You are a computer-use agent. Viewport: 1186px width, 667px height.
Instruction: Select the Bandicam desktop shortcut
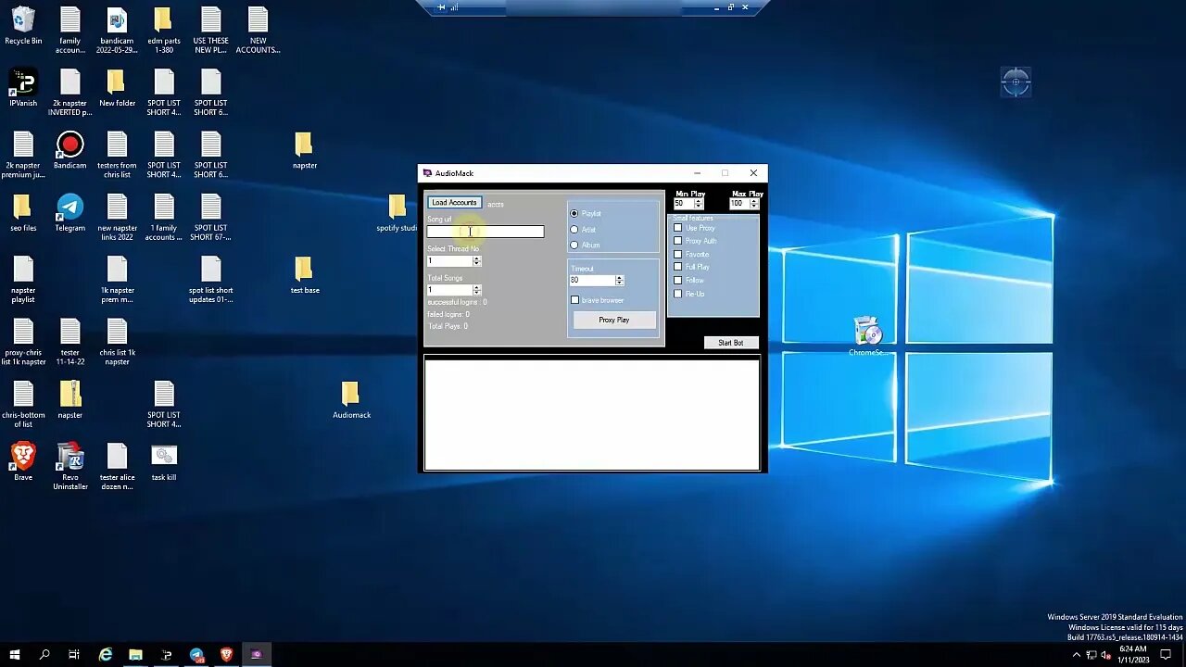pos(69,150)
